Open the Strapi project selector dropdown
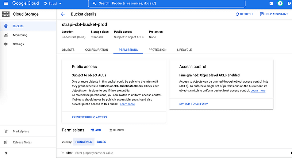This screenshot has width=292, height=158. click(53, 3)
